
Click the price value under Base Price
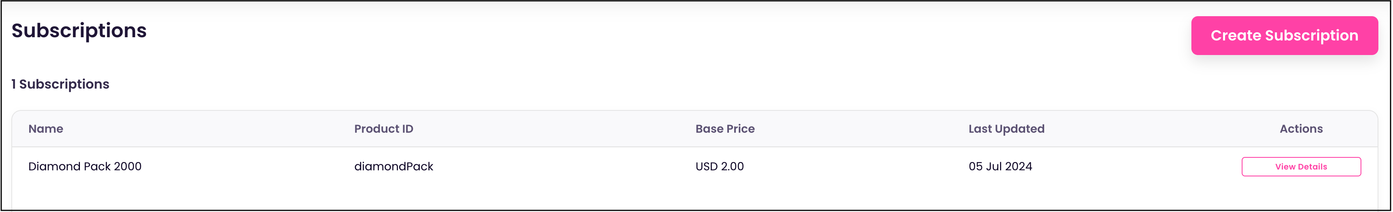coord(719,167)
